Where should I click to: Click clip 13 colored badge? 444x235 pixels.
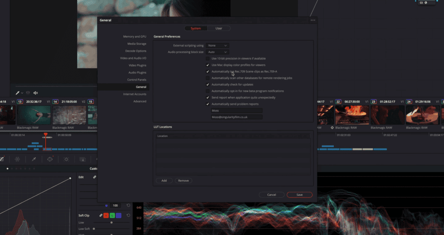[20, 102]
